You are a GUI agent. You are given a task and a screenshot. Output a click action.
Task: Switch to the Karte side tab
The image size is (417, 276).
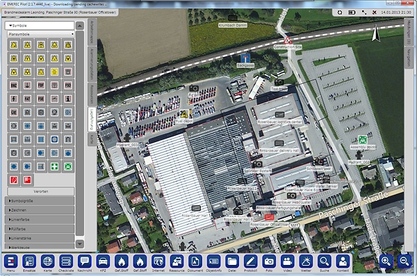click(92, 139)
